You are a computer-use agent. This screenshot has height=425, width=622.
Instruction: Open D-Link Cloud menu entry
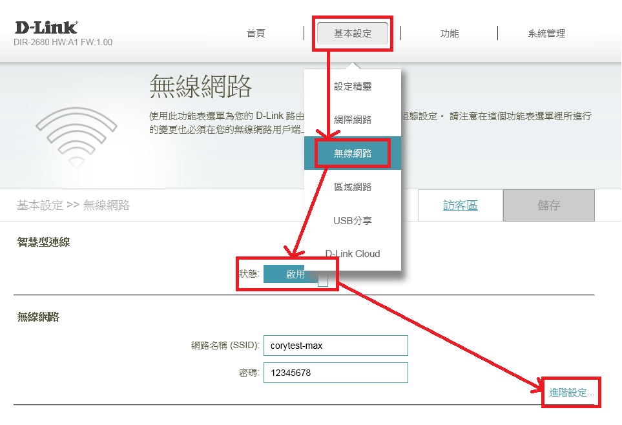[353, 254]
